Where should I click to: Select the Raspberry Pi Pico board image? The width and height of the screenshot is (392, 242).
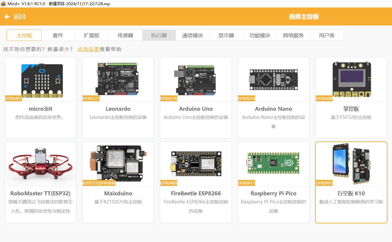274,163
